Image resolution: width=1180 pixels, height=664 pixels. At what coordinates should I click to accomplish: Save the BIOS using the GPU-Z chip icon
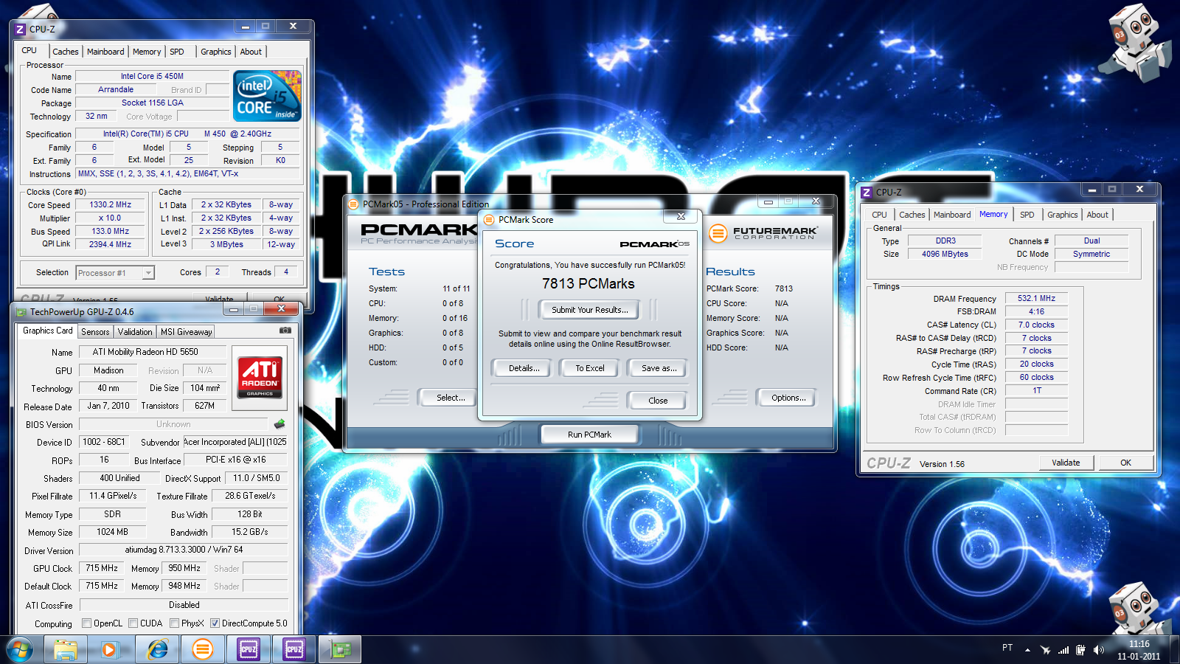280,423
